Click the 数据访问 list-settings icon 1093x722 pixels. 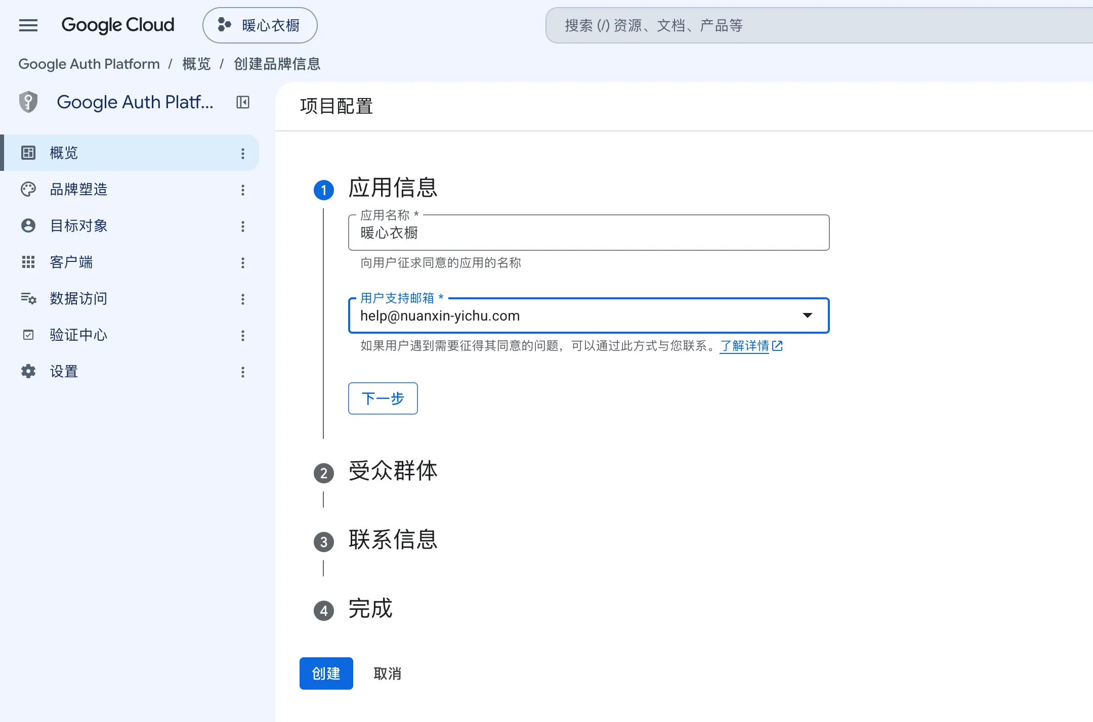[28, 298]
